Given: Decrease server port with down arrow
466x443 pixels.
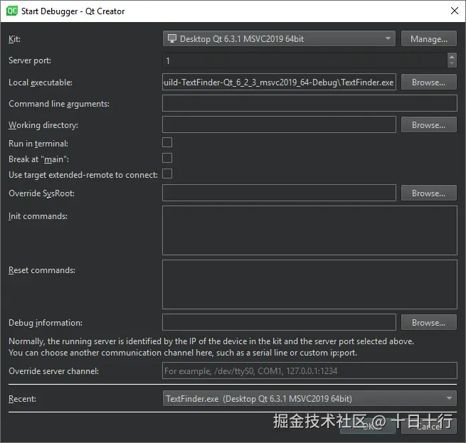Looking at the screenshot, I should pos(452,64).
